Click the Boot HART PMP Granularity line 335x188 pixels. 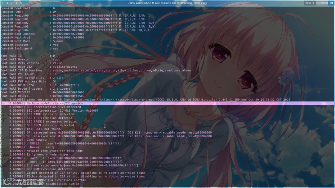32,78
